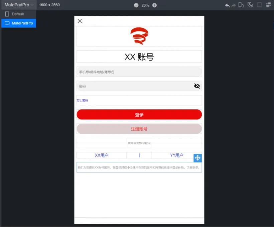The image size is (274, 227).
Task: Toggle password visibility with the eye icon
Action: (197, 86)
